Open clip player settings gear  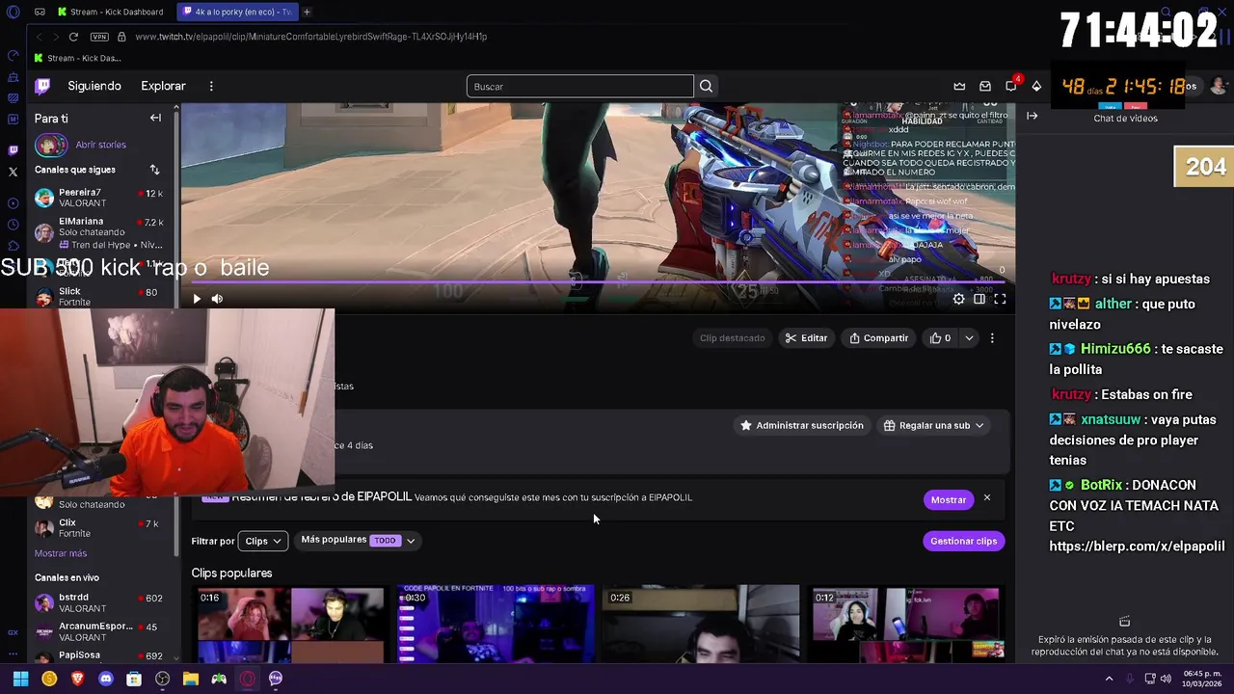[958, 299]
